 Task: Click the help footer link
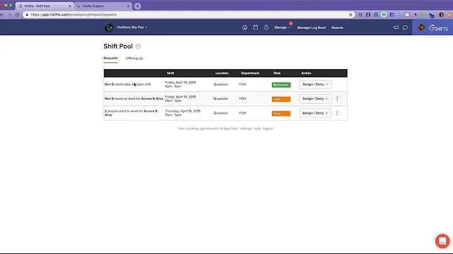257,128
